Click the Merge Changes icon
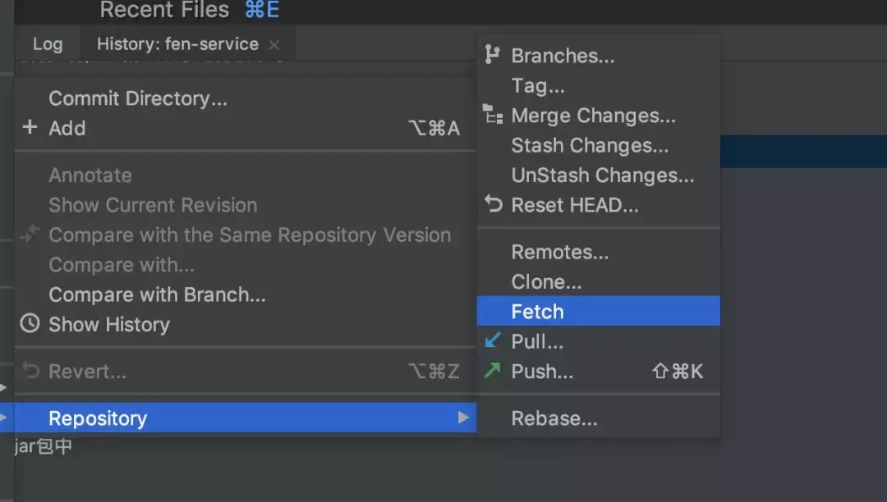887x502 pixels. click(x=493, y=115)
